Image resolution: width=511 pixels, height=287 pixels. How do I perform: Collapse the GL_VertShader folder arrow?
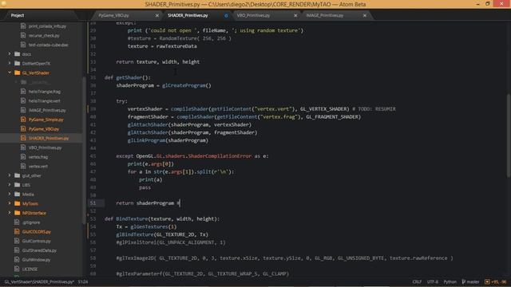[x=10, y=73]
